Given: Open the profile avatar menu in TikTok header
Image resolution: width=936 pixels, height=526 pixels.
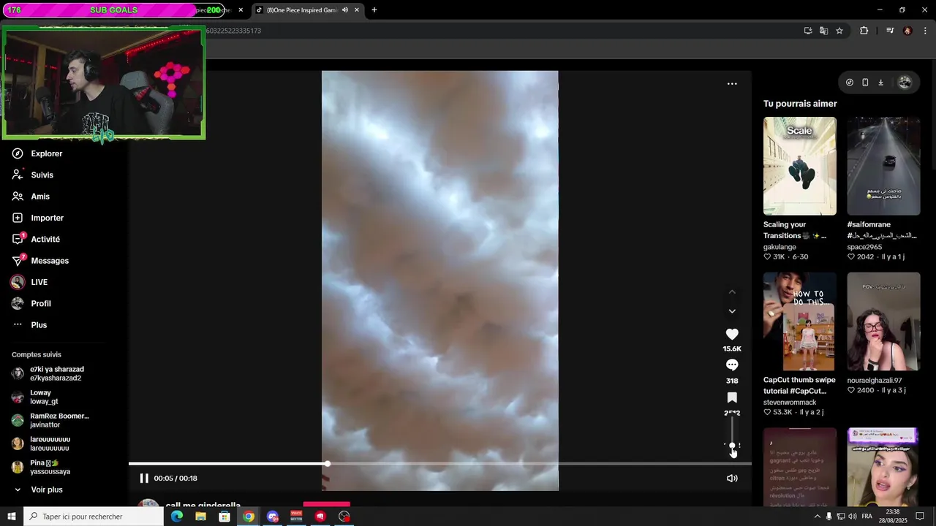Looking at the screenshot, I should click(905, 83).
